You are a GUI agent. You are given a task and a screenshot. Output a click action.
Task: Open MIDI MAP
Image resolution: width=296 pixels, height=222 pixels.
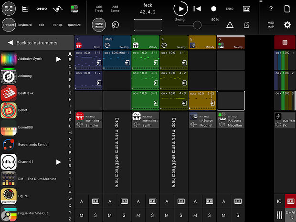click(x=271, y=25)
